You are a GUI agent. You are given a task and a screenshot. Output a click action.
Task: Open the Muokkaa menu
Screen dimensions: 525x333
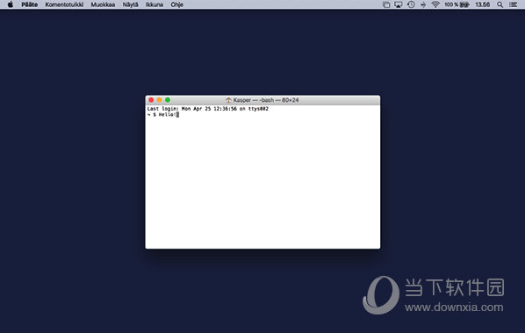tap(103, 4)
